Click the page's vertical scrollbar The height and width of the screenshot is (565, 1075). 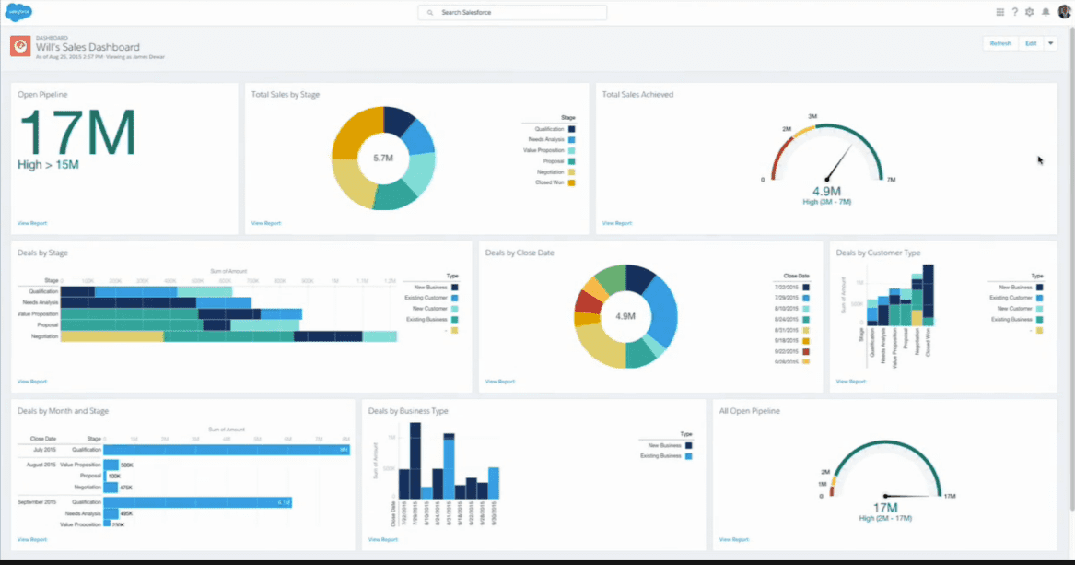(1070, 277)
